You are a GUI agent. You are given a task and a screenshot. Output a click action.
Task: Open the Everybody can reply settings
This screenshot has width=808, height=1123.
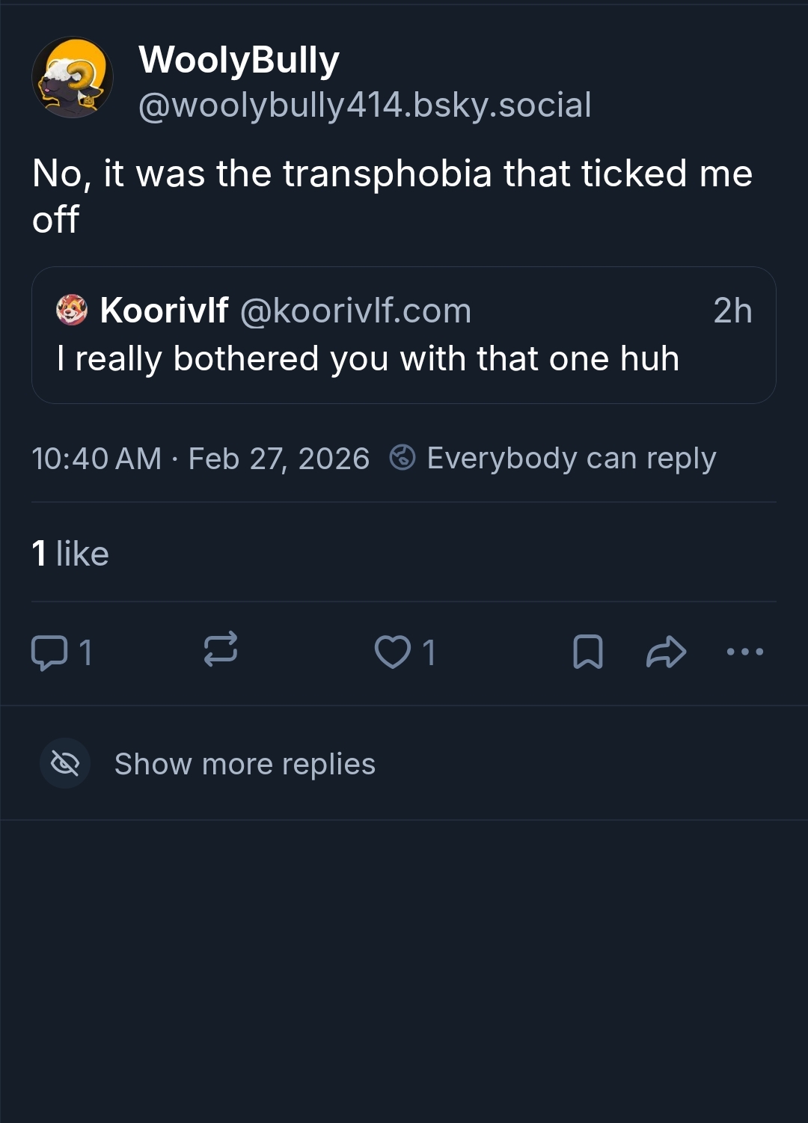tap(571, 458)
